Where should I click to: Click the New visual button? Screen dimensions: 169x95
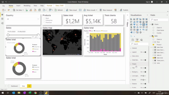pos(71,10)
